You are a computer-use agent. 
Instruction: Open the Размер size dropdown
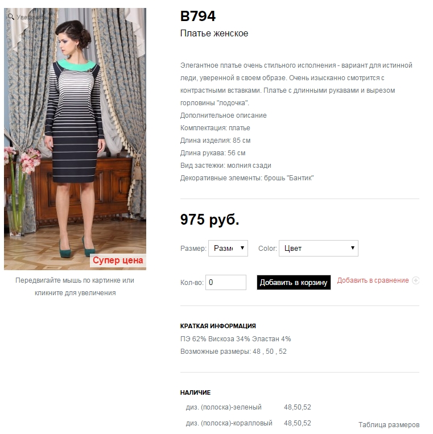pyautogui.click(x=228, y=248)
